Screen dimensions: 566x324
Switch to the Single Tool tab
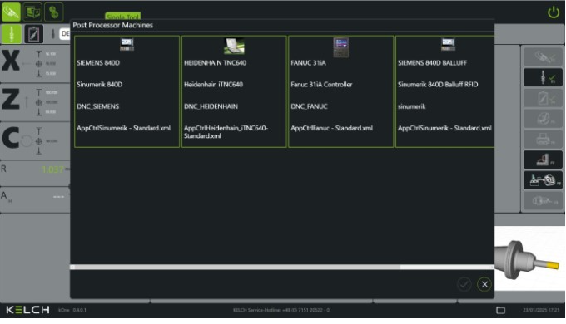pos(122,17)
